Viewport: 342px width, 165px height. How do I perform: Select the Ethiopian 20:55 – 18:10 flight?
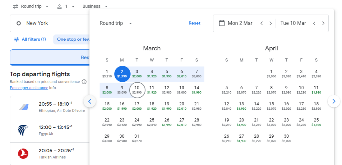[x=50, y=108]
